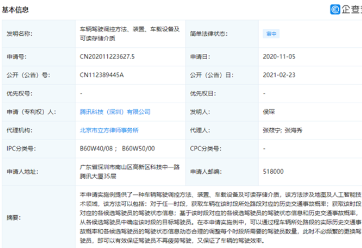
Task: Click the 基本信息 section heading
Action: pos(15,10)
